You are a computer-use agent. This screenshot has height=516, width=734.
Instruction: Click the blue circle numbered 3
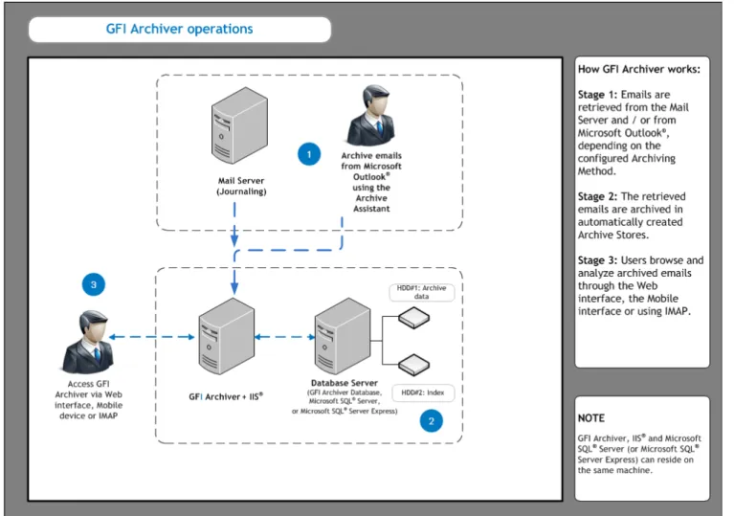(x=94, y=284)
